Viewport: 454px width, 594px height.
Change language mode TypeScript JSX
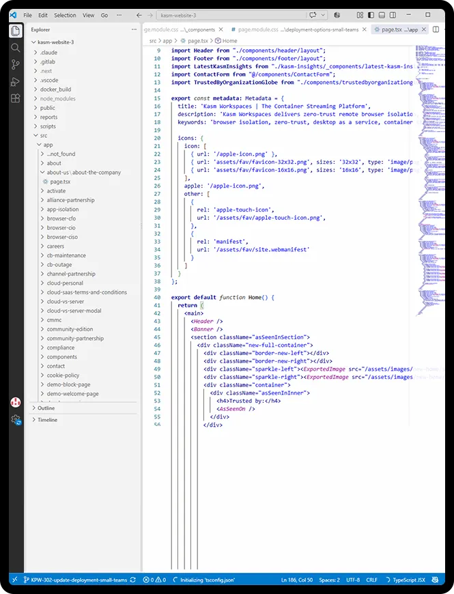pos(409,580)
